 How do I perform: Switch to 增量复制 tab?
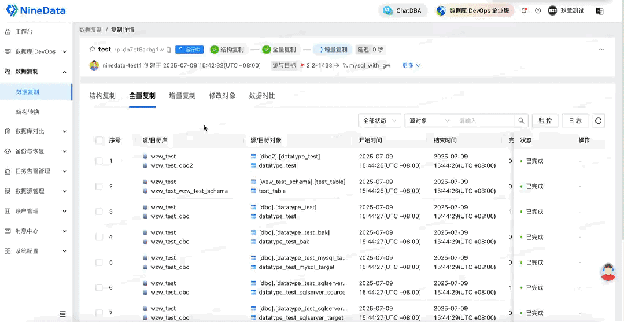182,96
